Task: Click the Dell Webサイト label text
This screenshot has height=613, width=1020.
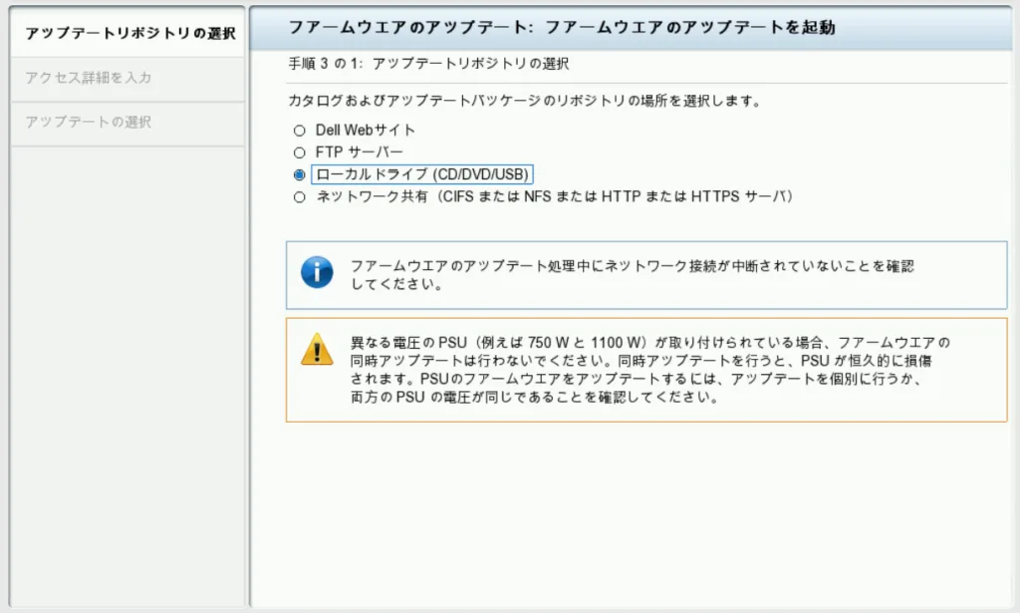Action: tap(366, 131)
